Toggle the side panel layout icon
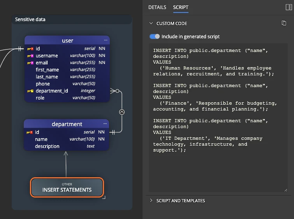The image size is (294, 219). 289,7
